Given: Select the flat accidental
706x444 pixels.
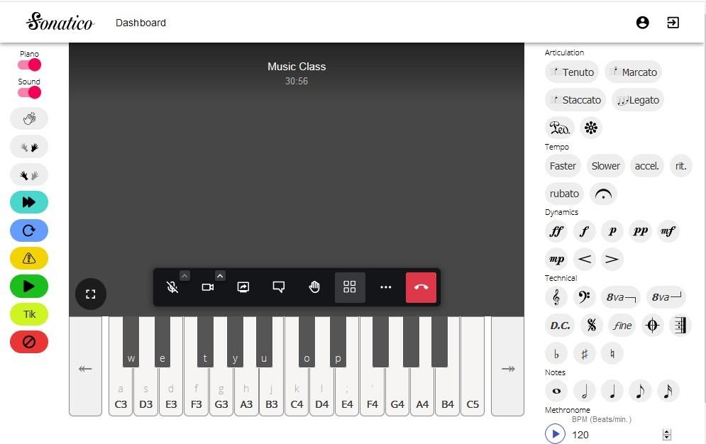Looking at the screenshot, I should click(x=556, y=354).
